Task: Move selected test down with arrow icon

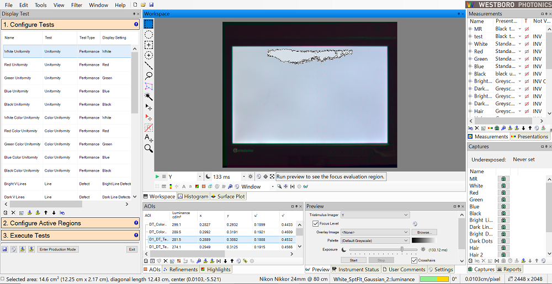Action: (54, 213)
